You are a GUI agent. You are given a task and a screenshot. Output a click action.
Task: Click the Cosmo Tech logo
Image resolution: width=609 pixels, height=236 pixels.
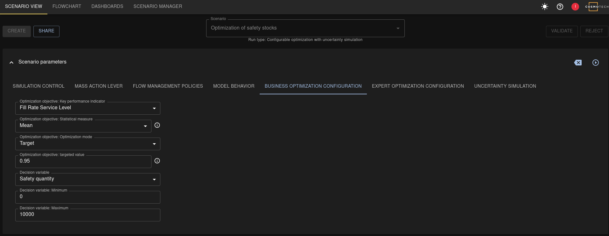coord(596,7)
